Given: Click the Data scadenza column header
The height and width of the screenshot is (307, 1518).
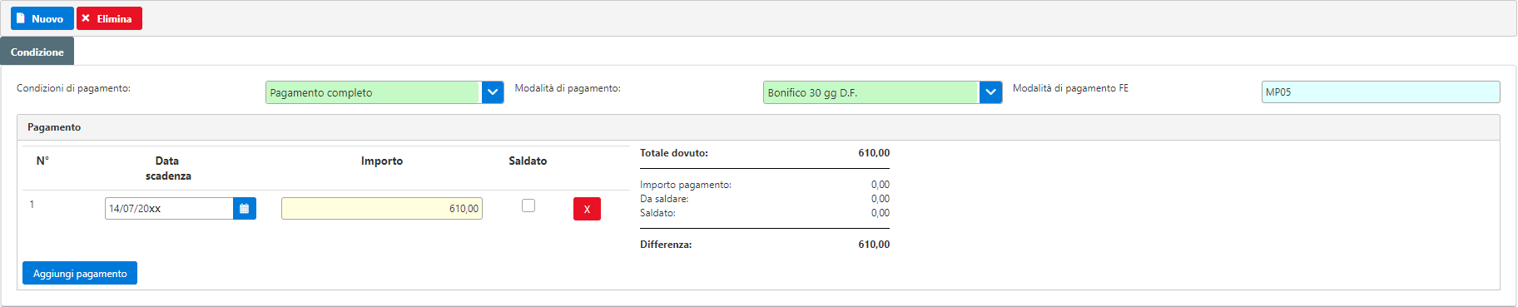Looking at the screenshot, I should point(168,168).
